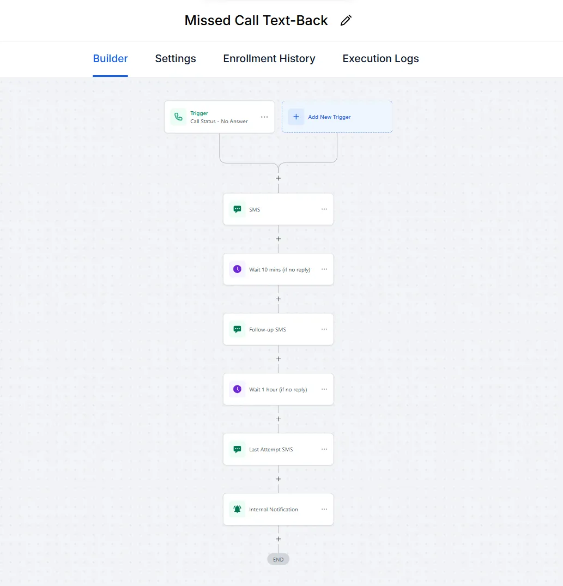The image size is (563, 586).
Task: Open the three-dot menu on Trigger card
Action: (264, 117)
